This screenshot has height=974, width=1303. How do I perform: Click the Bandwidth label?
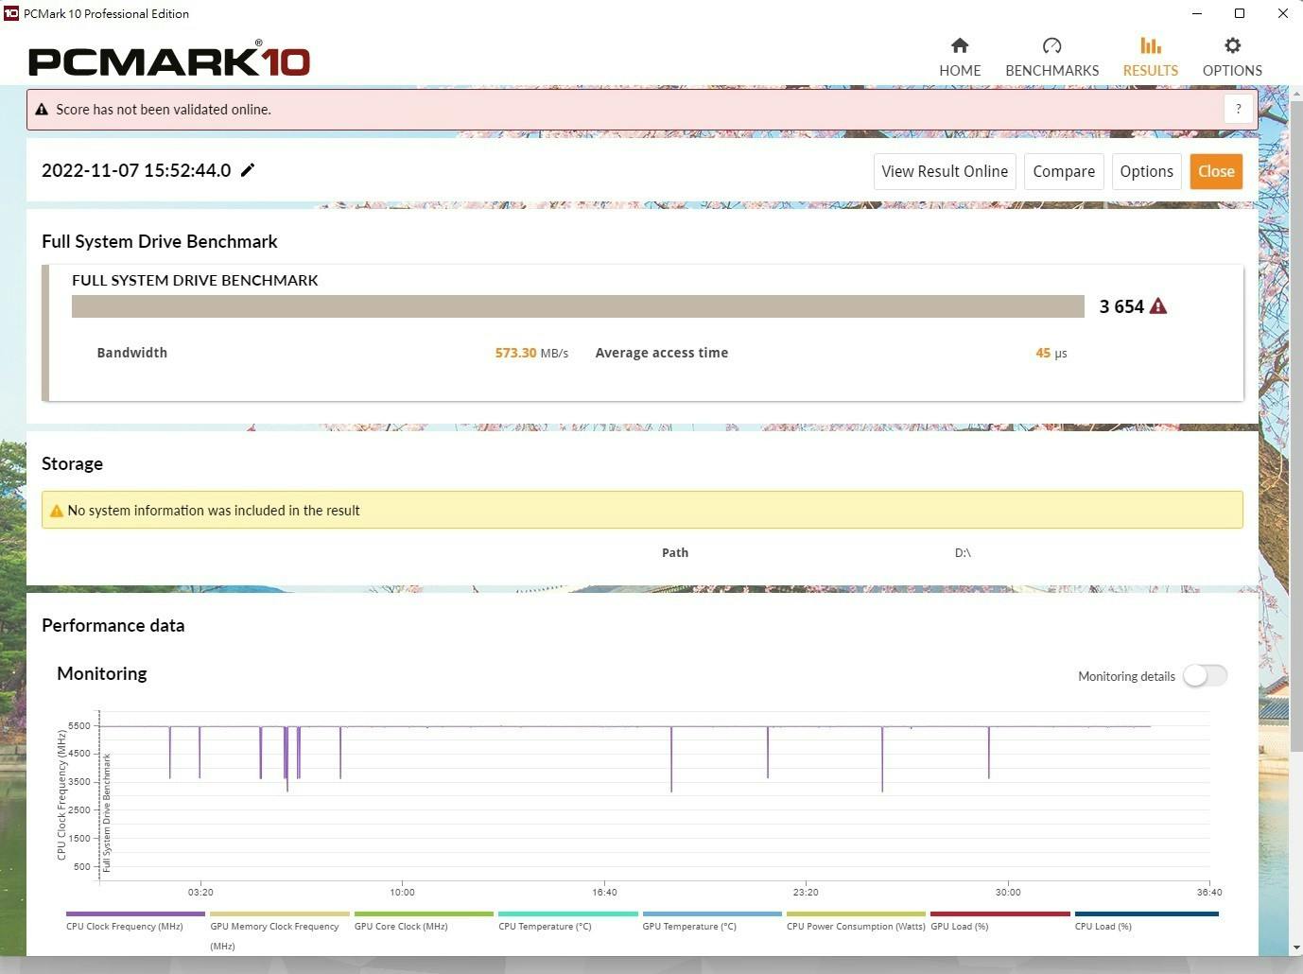click(x=132, y=353)
